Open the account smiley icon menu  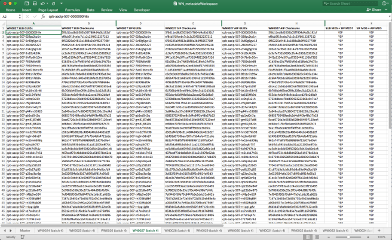coord(384,4)
